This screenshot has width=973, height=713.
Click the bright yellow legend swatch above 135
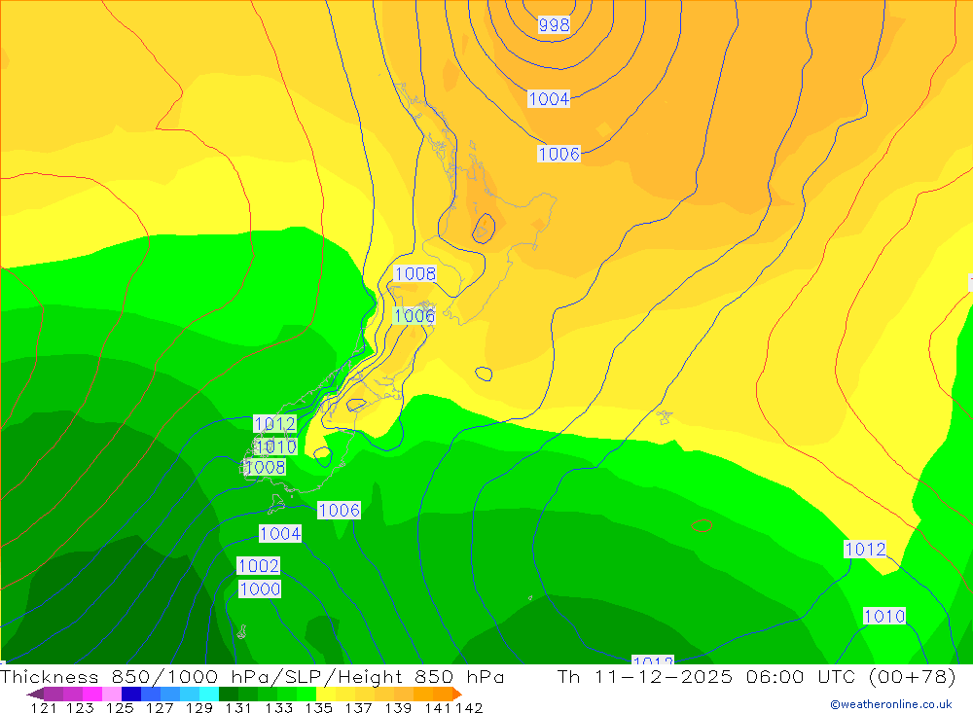click(326, 694)
